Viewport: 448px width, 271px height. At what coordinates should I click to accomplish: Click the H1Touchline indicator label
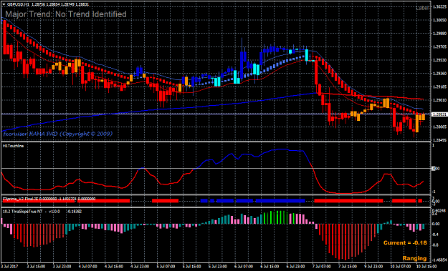[13, 146]
